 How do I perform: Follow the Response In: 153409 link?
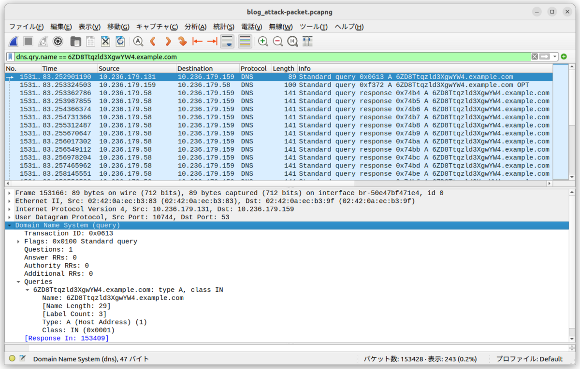pyautogui.click(x=67, y=338)
